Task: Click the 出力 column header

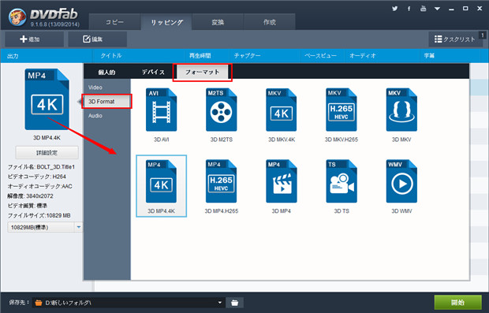Action: pyautogui.click(x=13, y=56)
